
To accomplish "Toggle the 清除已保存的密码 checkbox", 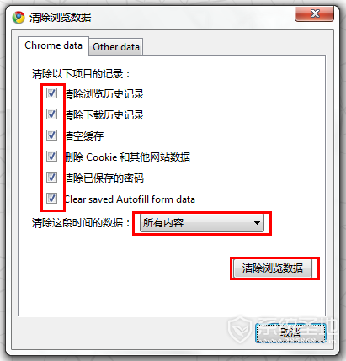I will pyautogui.click(x=51, y=178).
